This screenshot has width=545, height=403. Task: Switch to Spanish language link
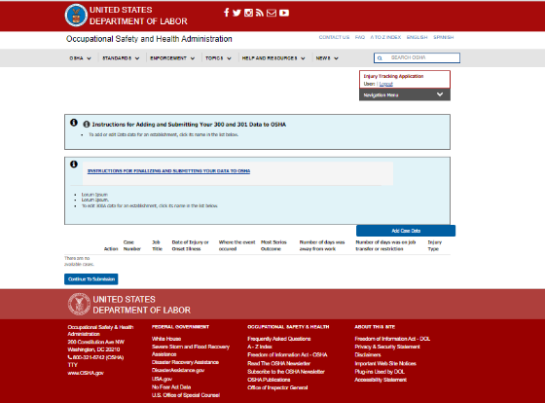pyautogui.click(x=443, y=37)
